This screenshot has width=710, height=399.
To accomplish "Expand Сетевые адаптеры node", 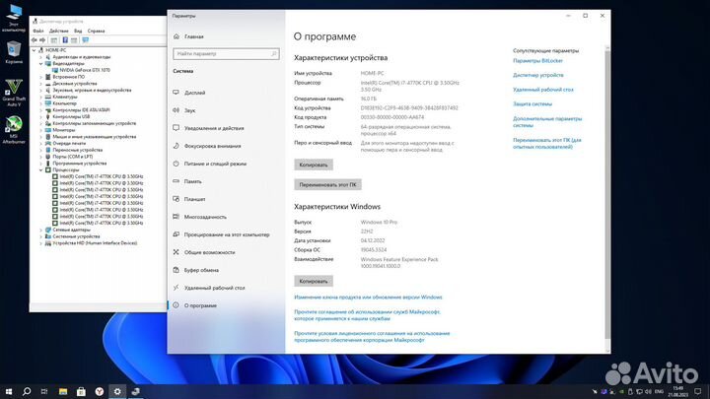I will [x=40, y=230].
